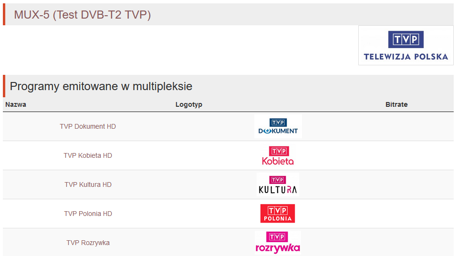Open the TVP Dokument channel logo

(278, 126)
